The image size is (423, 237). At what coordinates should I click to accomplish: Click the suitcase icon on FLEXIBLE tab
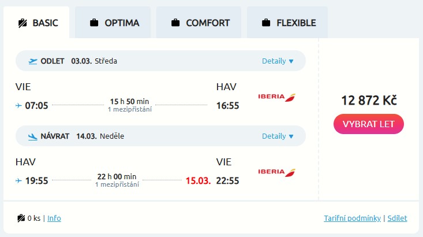point(266,23)
